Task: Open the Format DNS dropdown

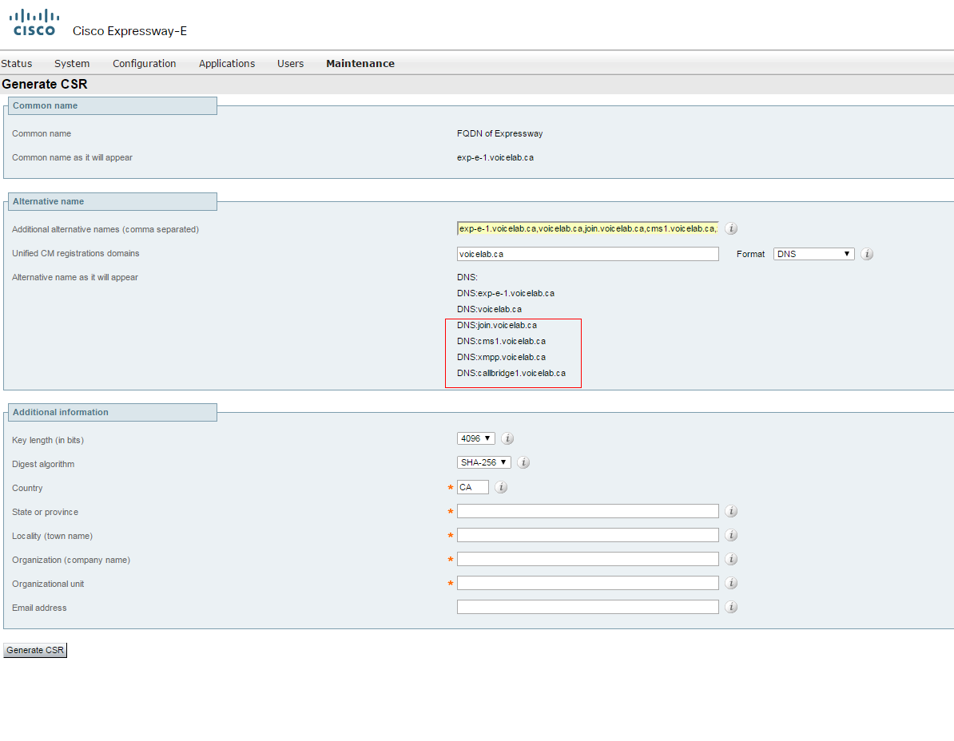Action: coord(813,254)
